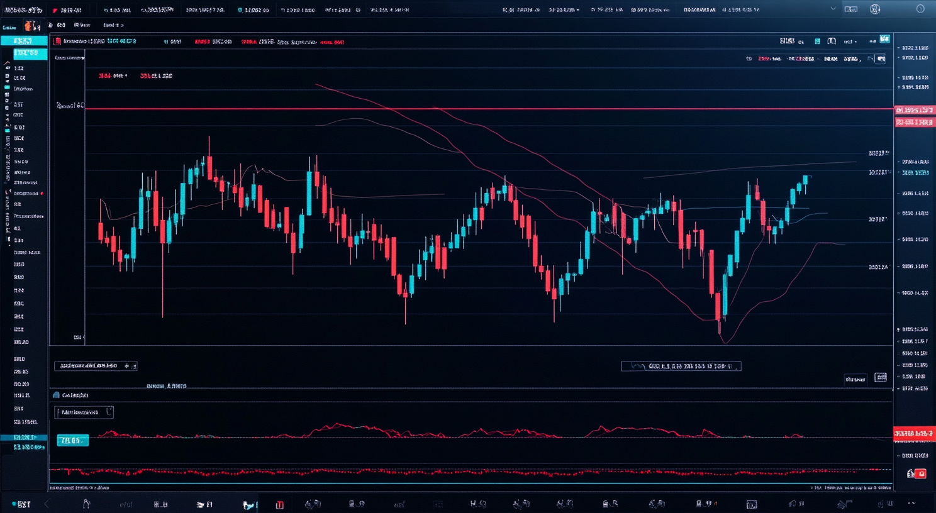The width and height of the screenshot is (936, 513).
Task: Toggle the round indicator icon above the lower panel
Action: coord(57,395)
